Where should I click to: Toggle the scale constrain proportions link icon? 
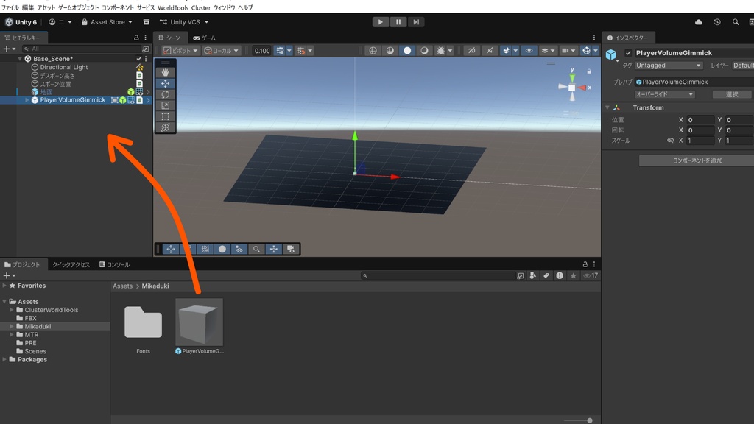pos(670,141)
